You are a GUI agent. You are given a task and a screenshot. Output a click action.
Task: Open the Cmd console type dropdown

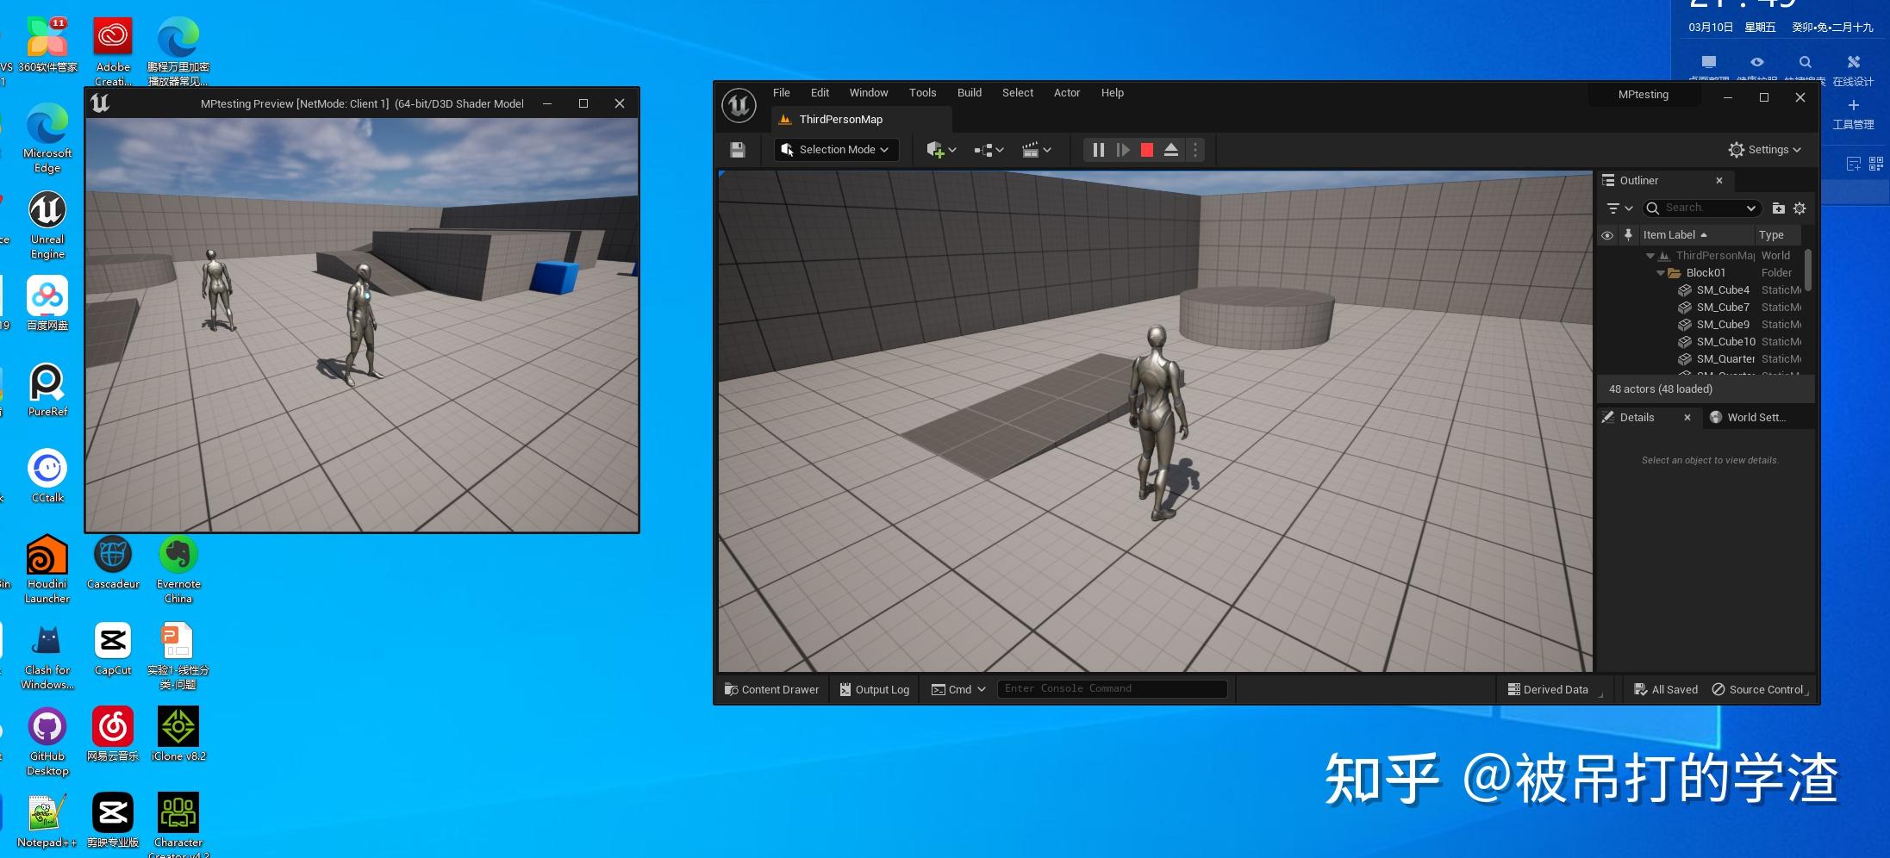pyautogui.click(x=958, y=689)
